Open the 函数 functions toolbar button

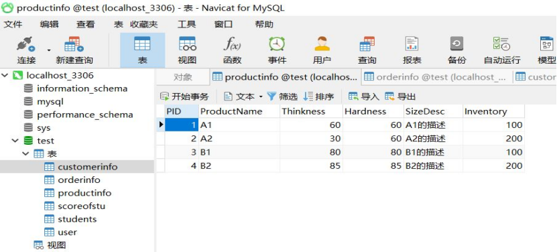click(x=233, y=50)
